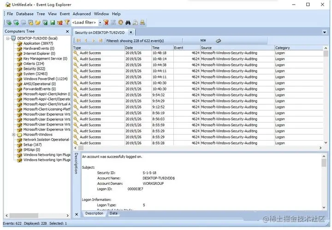Sort by the Date column header
This screenshot has height=230, width=332.
coord(138,48)
